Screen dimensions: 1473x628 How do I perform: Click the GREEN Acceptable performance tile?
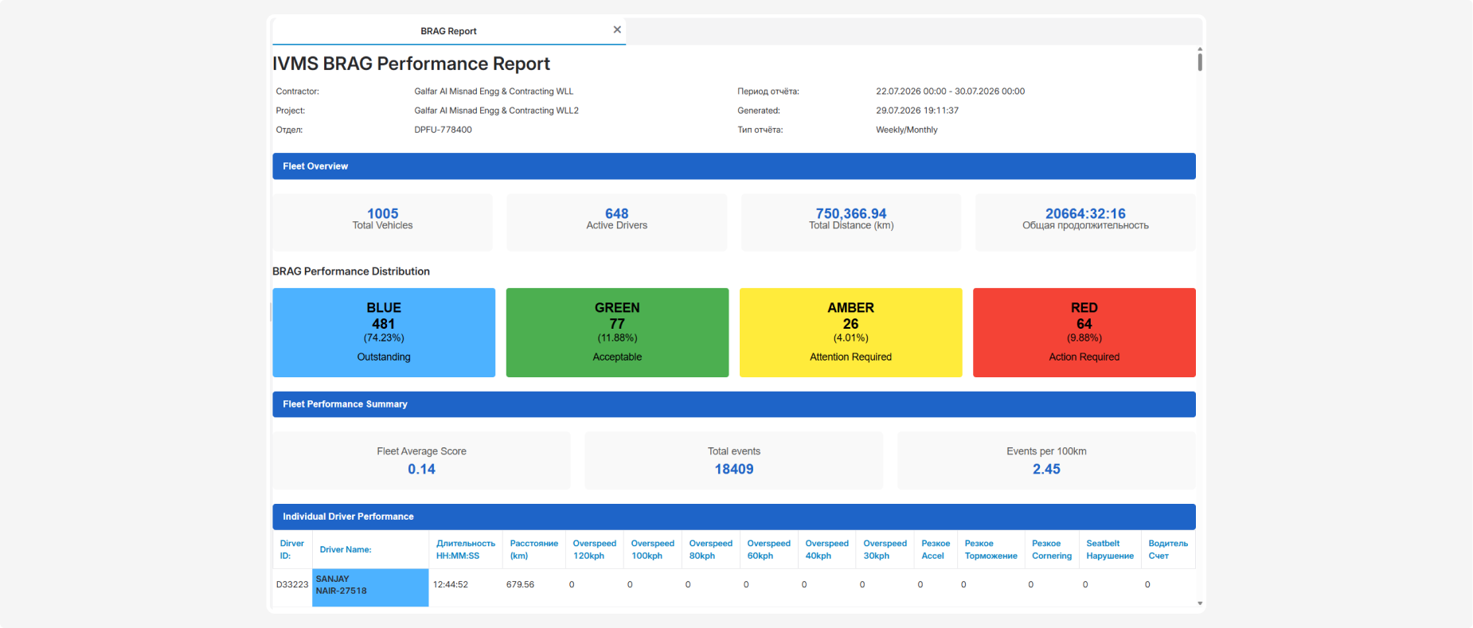617,333
